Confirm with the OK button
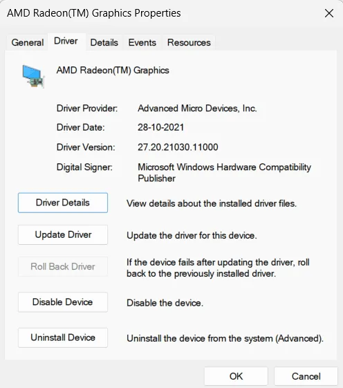 [x=236, y=376]
